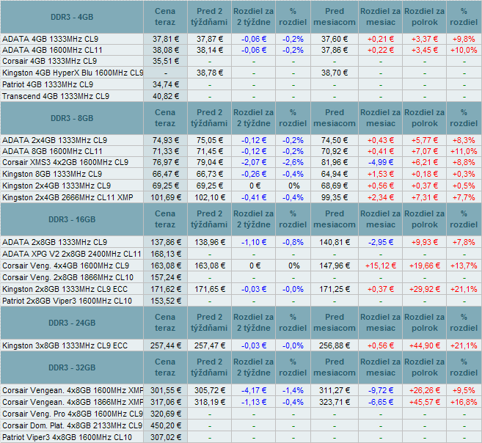Image resolution: width=482 pixels, height=443 pixels.
Task: Click the 'DDR3 - 24GB' section header
Action: click(72, 323)
